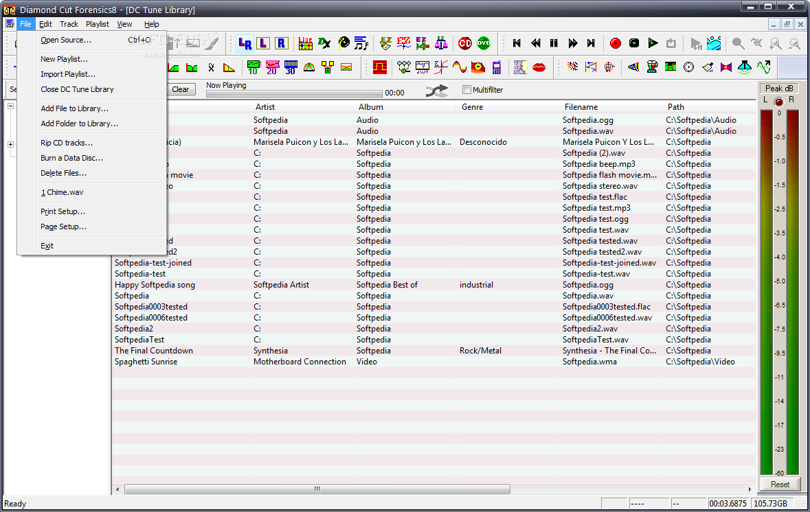Reset the Peak dB meter
This screenshot has width=810, height=512.
click(x=780, y=484)
